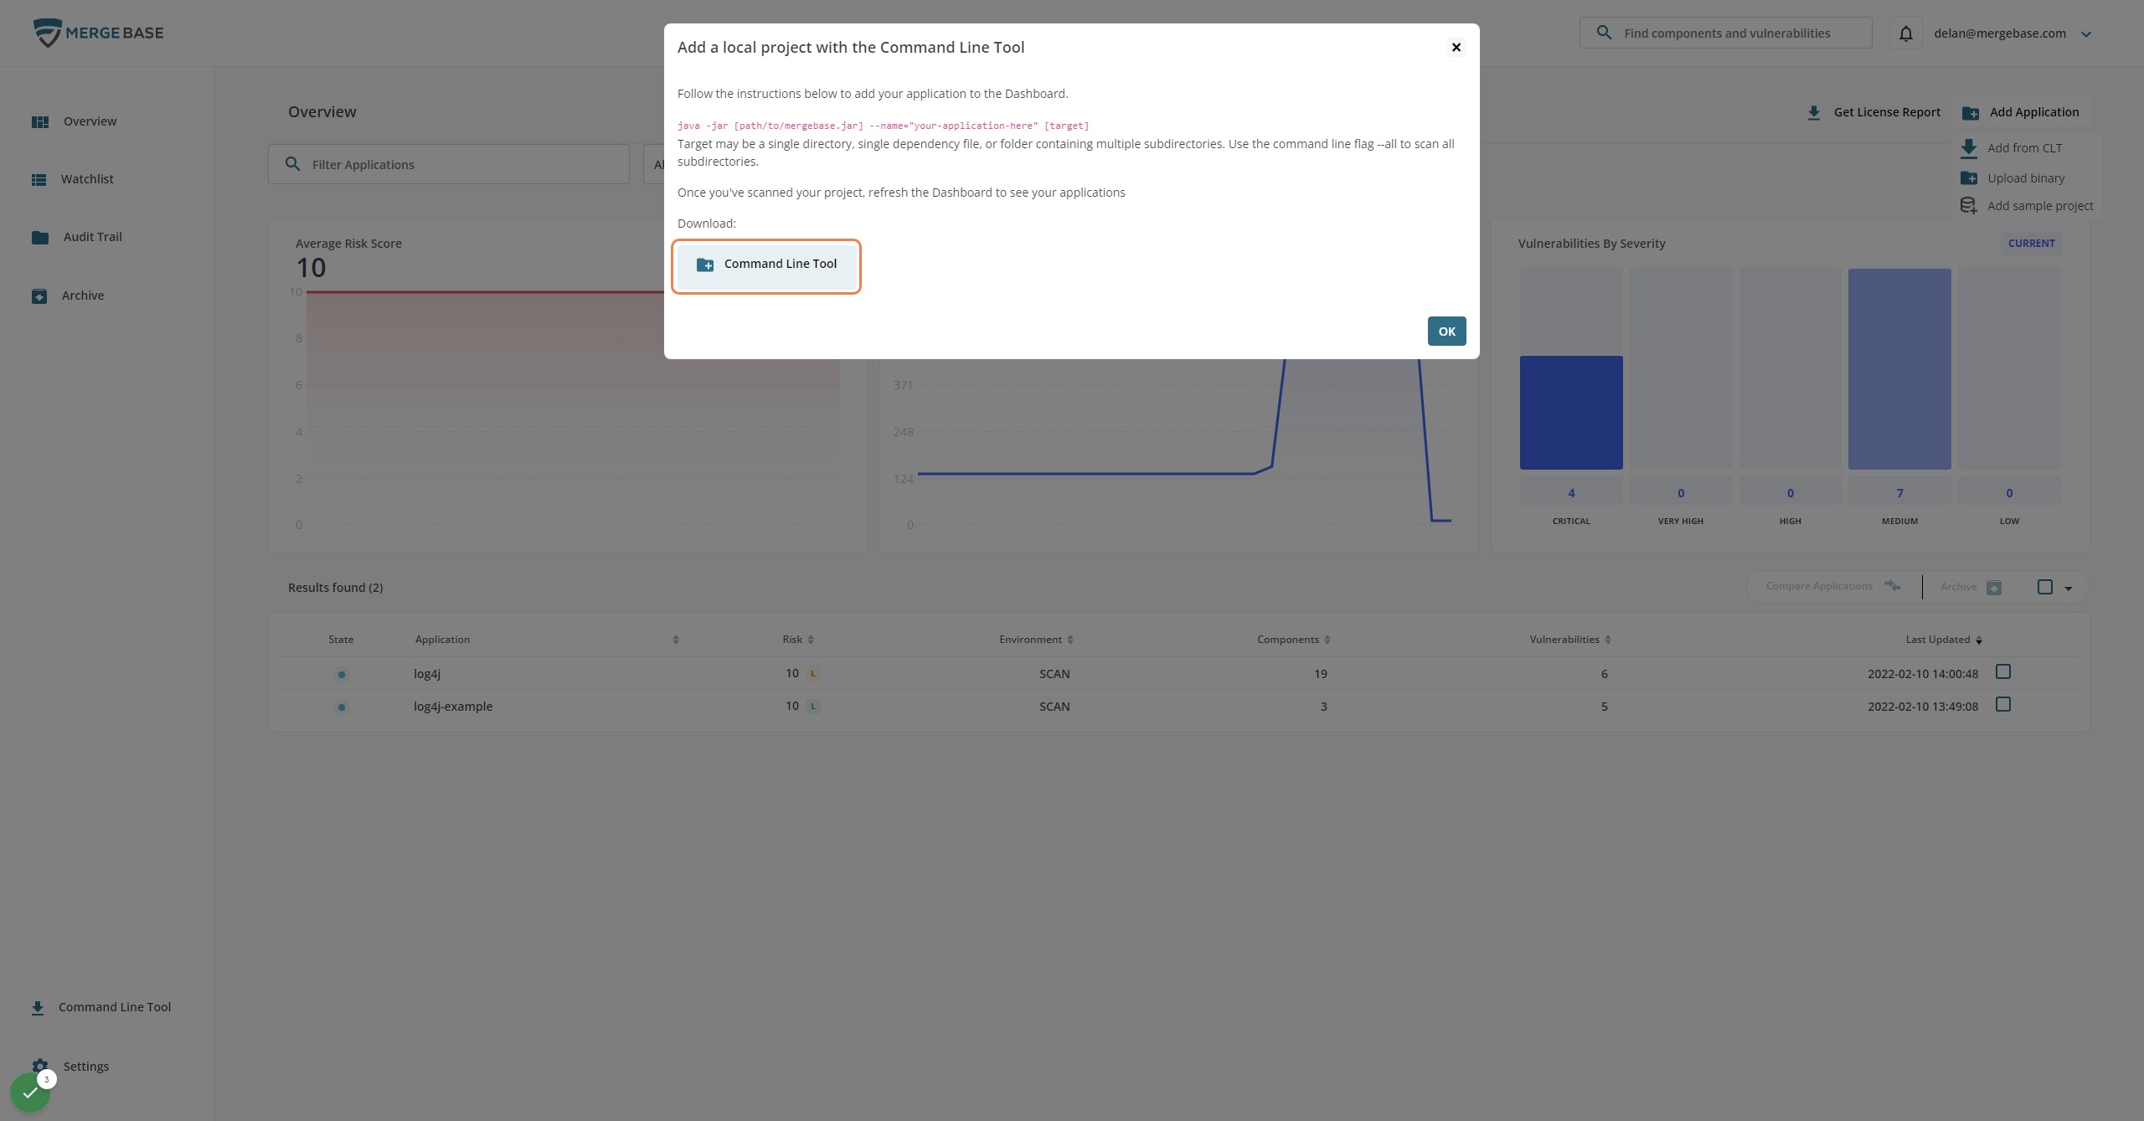Image resolution: width=2144 pixels, height=1121 pixels.
Task: Open the Archive sidebar item
Action: coord(67,296)
